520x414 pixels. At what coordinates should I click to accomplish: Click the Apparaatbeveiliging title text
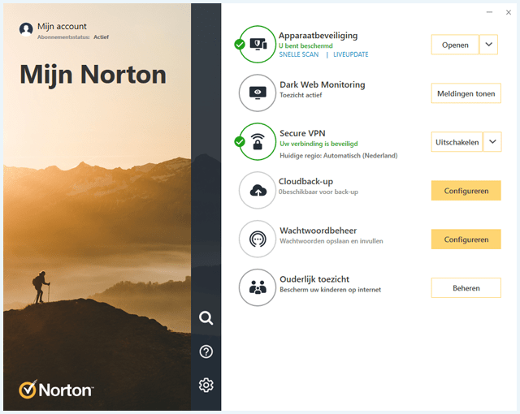[x=318, y=36]
